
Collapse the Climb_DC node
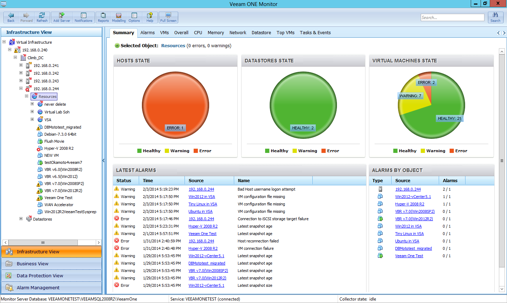(x=15, y=57)
